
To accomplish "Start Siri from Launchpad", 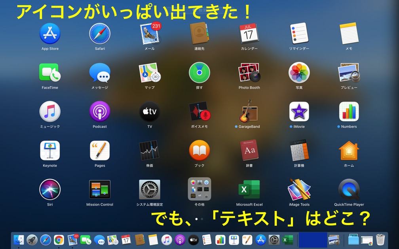I will pos(50,190).
